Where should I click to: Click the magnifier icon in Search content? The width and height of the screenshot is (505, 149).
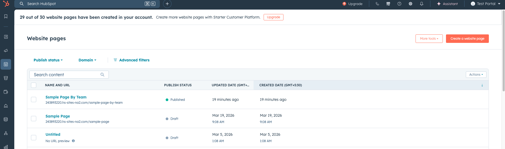pyautogui.click(x=102, y=75)
